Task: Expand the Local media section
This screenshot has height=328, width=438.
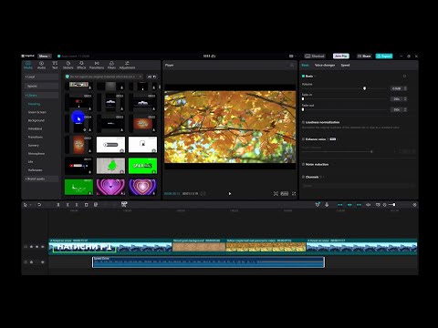Action: tap(41, 77)
